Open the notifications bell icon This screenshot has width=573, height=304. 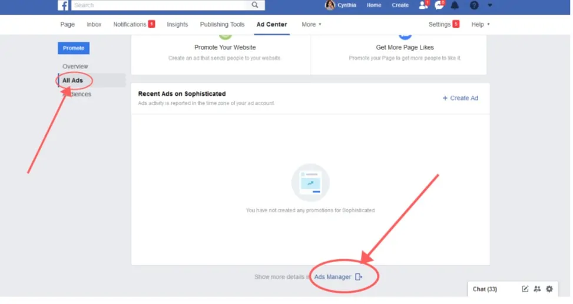[455, 5]
